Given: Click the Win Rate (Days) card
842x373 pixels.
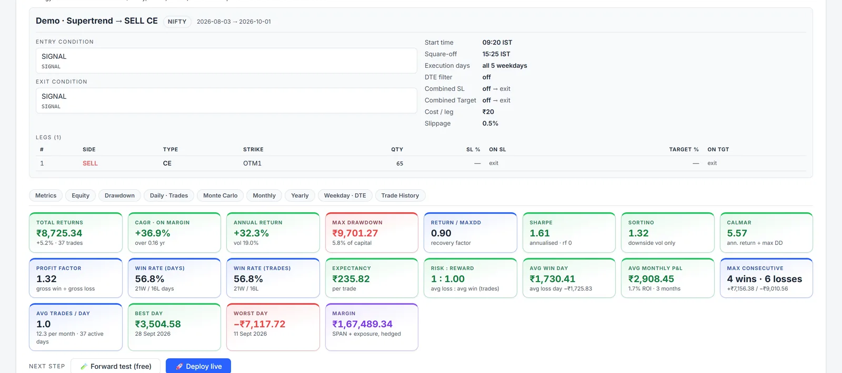Looking at the screenshot, I should [x=174, y=278].
